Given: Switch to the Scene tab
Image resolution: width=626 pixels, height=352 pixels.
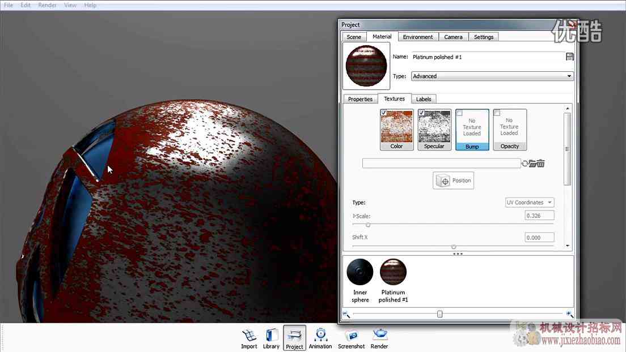Looking at the screenshot, I should pos(354,37).
